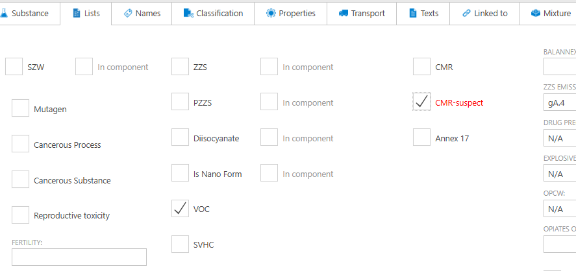Check the Reproductive toxicity box
The image size is (576, 271).
(20, 215)
